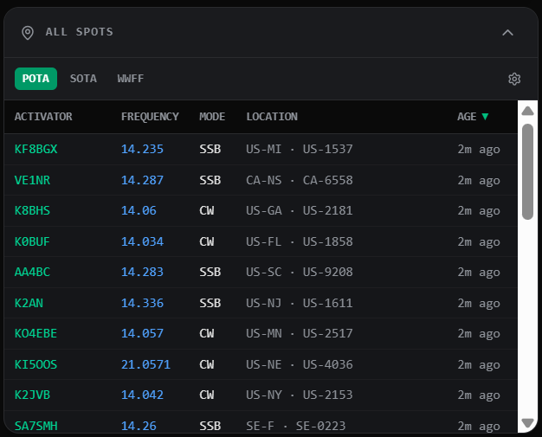Screen dimensions: 542x437
Task: Open activator AA4BC callsign
Action: coord(32,273)
